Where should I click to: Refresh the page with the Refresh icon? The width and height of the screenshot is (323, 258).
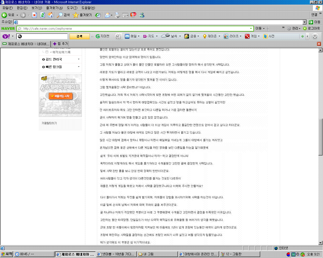coord(42,15)
